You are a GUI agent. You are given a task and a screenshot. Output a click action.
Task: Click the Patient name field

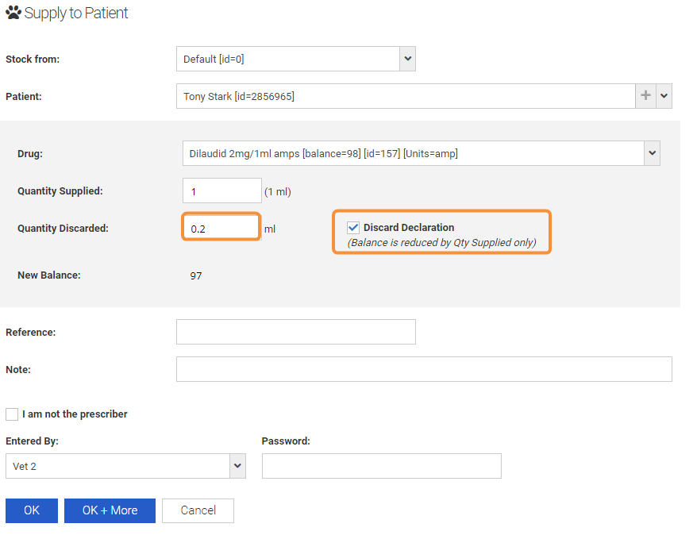405,96
